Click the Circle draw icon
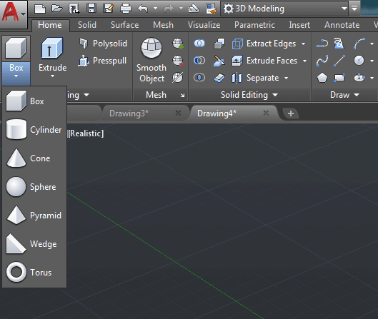This screenshot has height=319, width=378. click(x=359, y=61)
